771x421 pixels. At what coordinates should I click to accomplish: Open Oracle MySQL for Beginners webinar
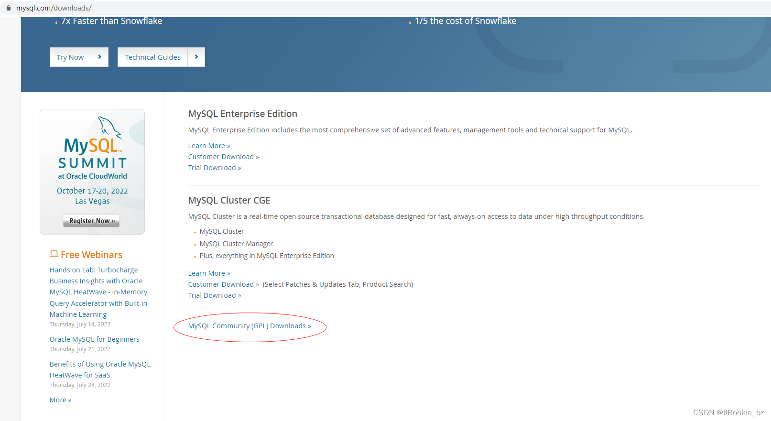point(95,339)
